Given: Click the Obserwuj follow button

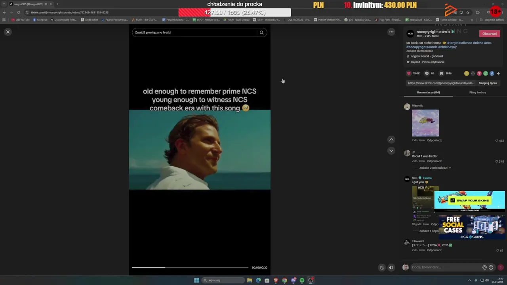Looking at the screenshot, I should click(489, 34).
